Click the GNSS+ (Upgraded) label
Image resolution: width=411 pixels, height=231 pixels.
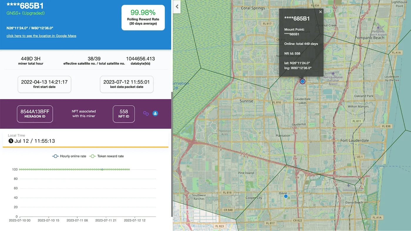coord(26,13)
